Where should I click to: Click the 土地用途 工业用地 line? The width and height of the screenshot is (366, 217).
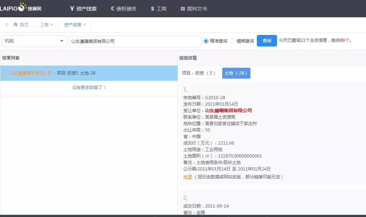[203, 150]
